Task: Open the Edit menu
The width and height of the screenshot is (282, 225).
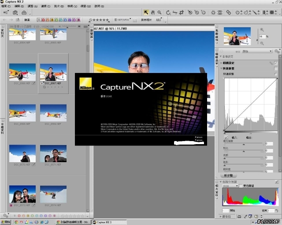Action: [19, 6]
